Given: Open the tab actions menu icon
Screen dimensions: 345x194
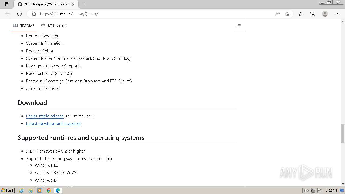Looking at the screenshot, I should 6,4.
